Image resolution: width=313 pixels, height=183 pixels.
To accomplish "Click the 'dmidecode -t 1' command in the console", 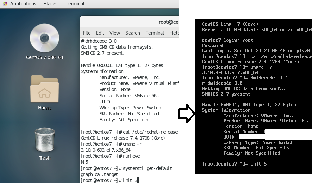I will coord(269,78).
